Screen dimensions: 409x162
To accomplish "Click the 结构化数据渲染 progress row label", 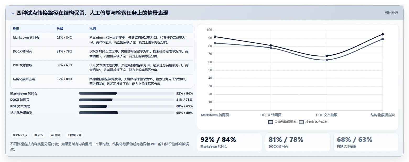I will click(x=21, y=113).
